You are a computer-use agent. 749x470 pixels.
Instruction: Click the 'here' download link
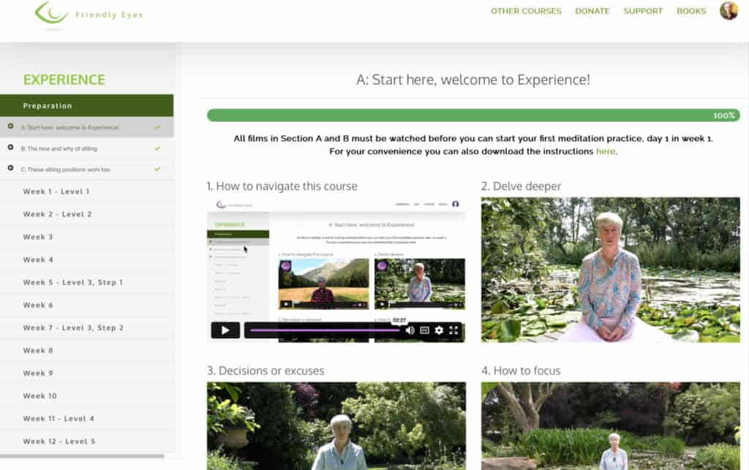click(x=606, y=151)
